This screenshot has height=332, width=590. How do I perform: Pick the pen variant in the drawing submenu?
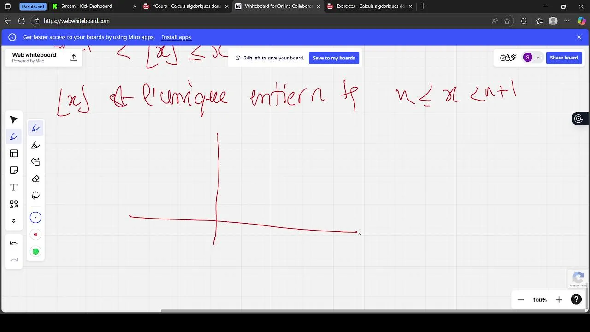(35, 128)
